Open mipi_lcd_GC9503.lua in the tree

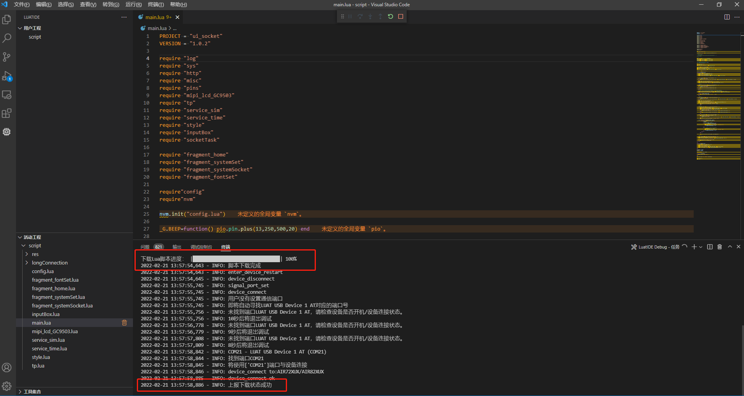[x=55, y=332]
